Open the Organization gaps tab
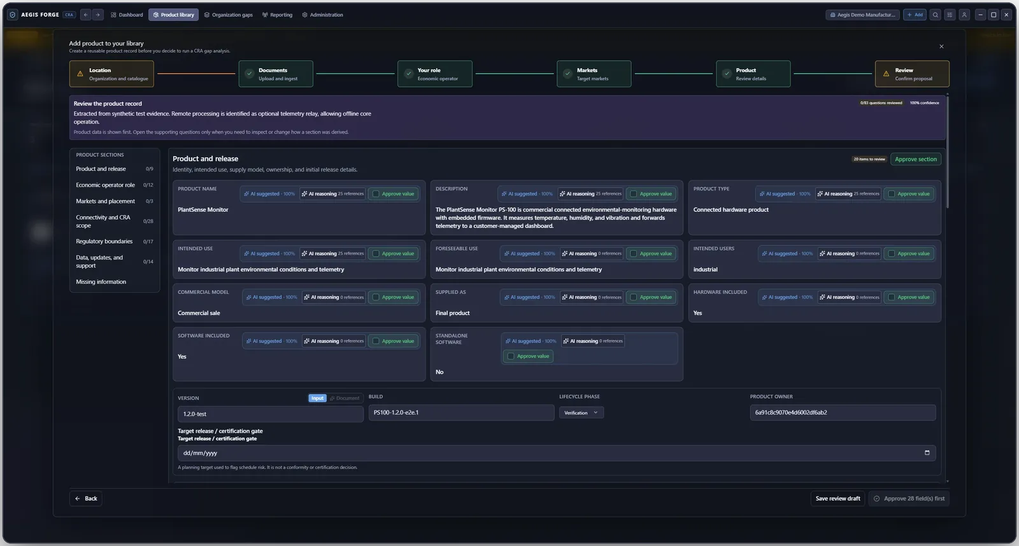The width and height of the screenshot is (1019, 546). point(229,15)
